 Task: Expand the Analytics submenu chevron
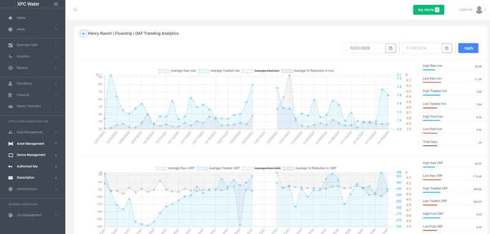point(56,56)
